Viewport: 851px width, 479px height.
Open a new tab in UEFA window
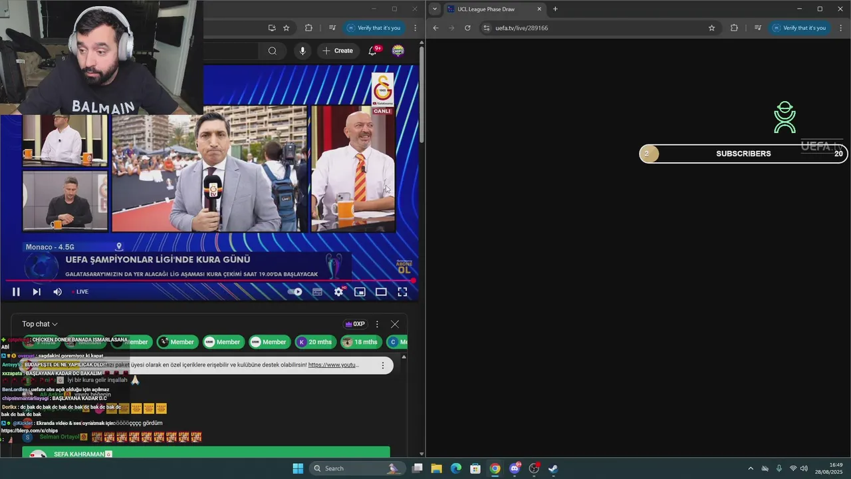[555, 9]
